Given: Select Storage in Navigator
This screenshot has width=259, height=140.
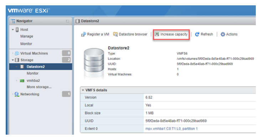Looking at the screenshot, I should pyautogui.click(x=27, y=60).
